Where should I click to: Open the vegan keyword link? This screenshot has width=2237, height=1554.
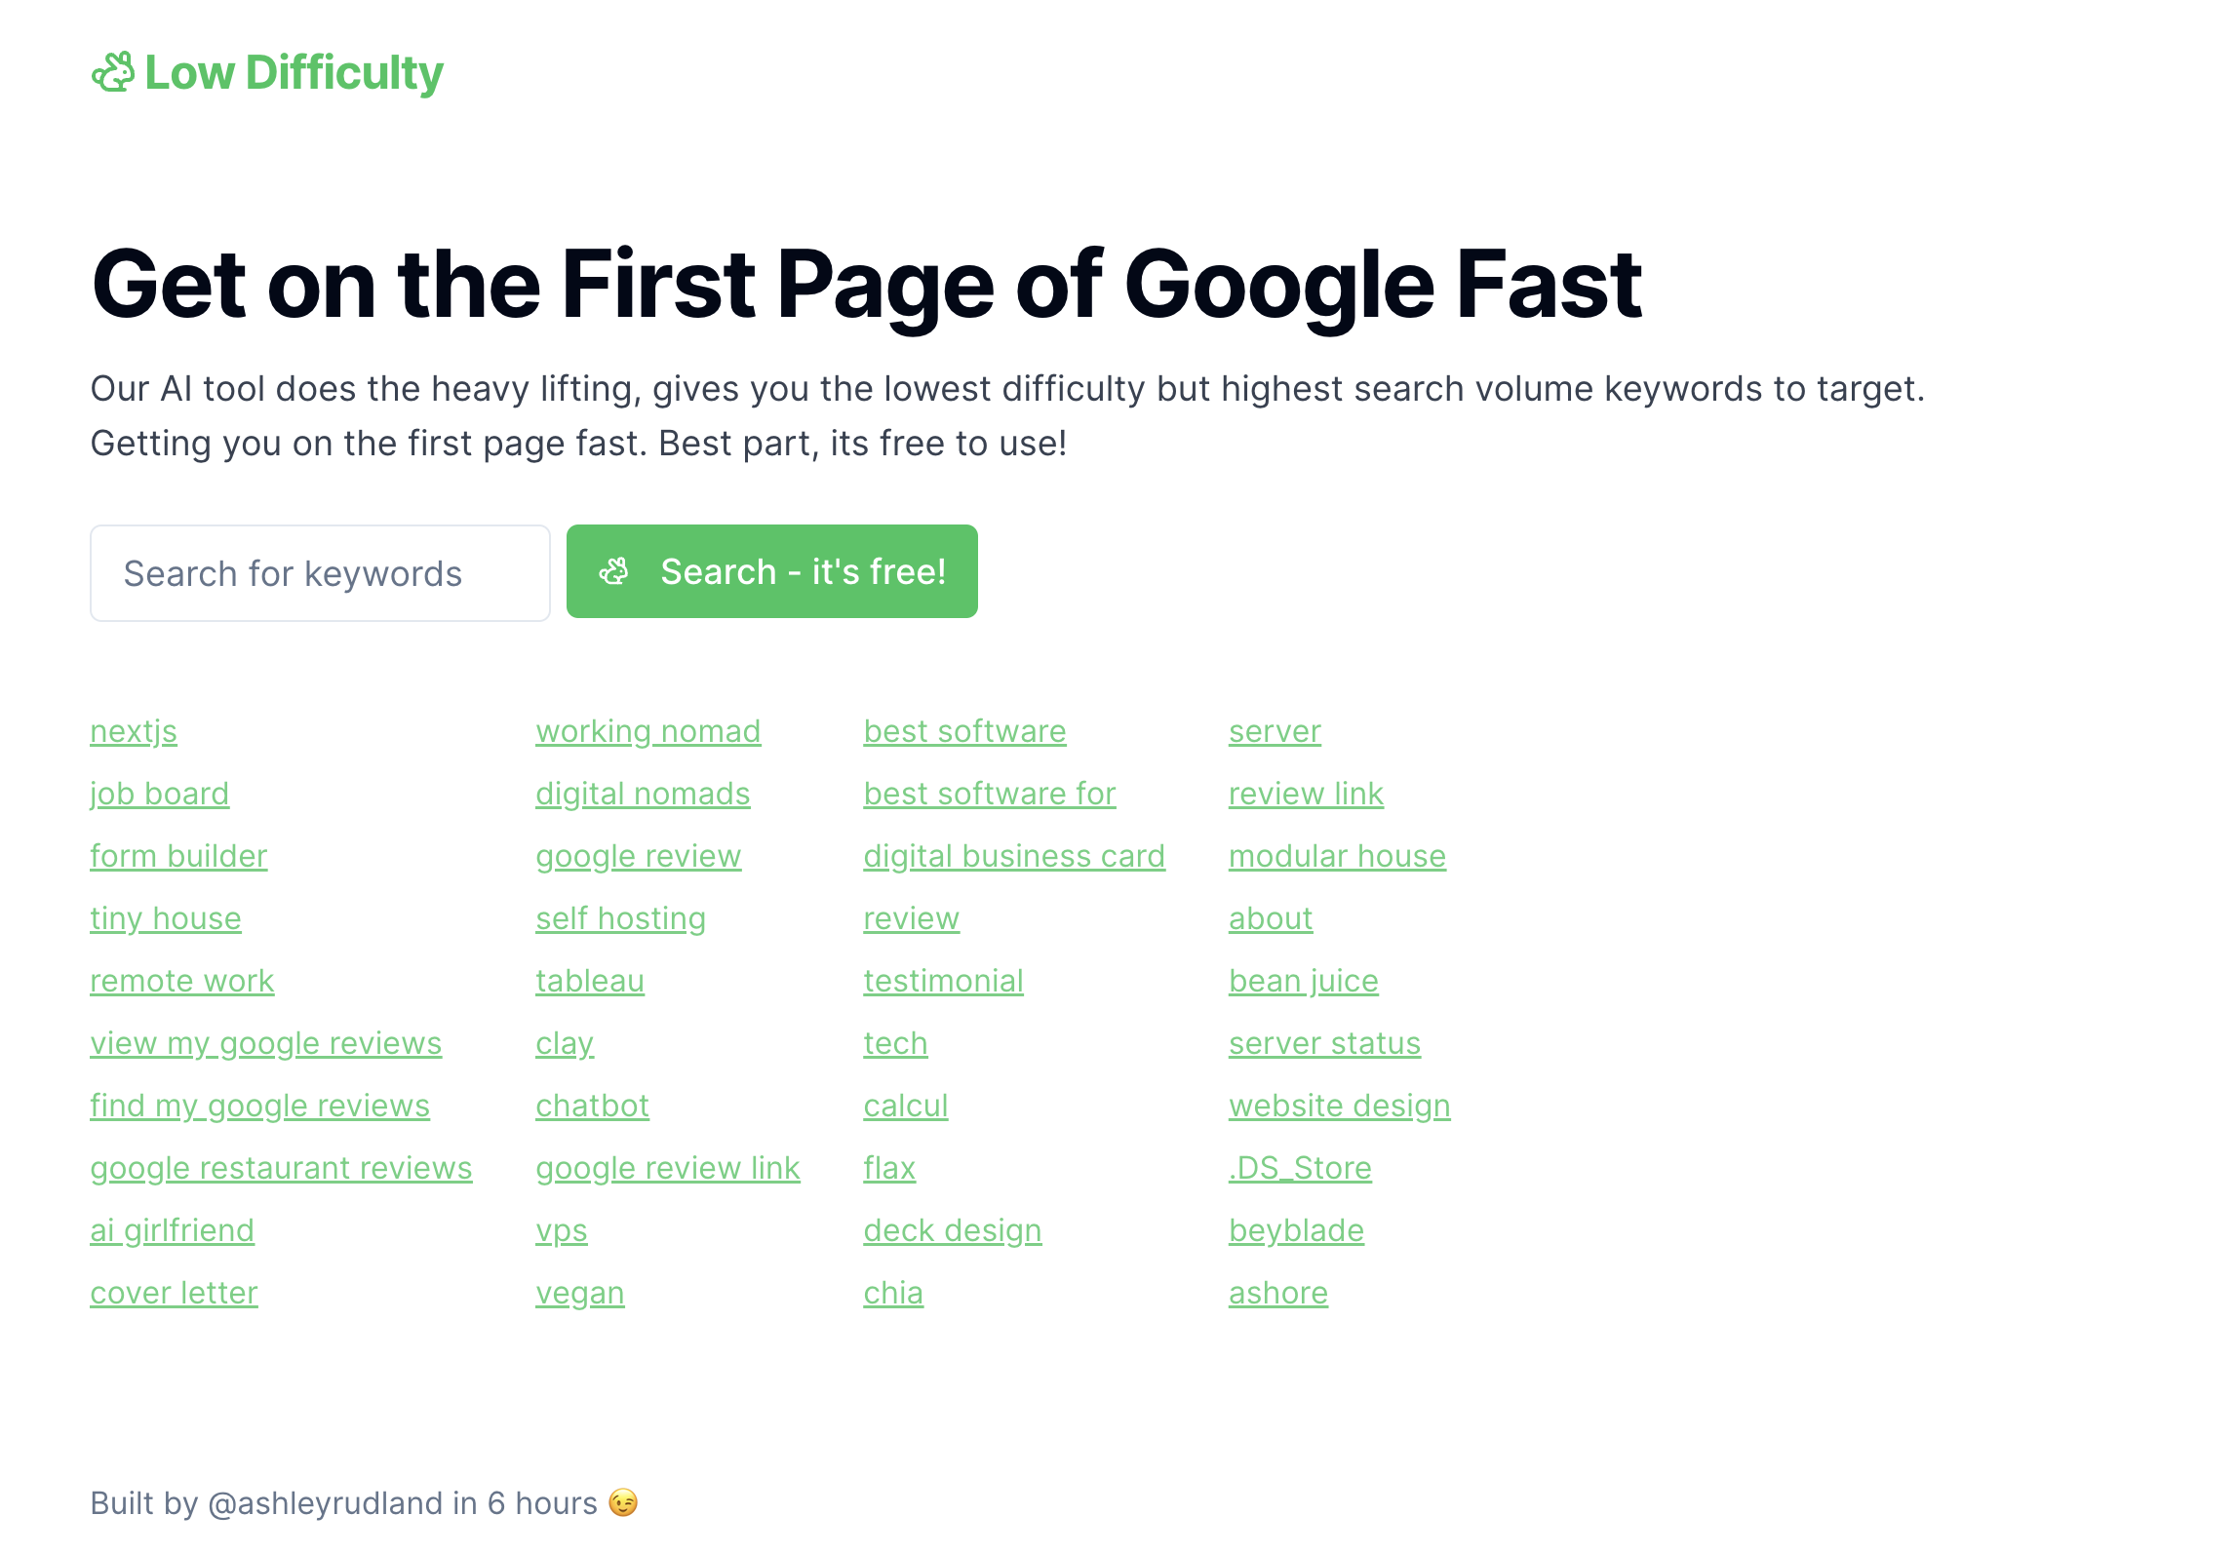coord(579,1294)
